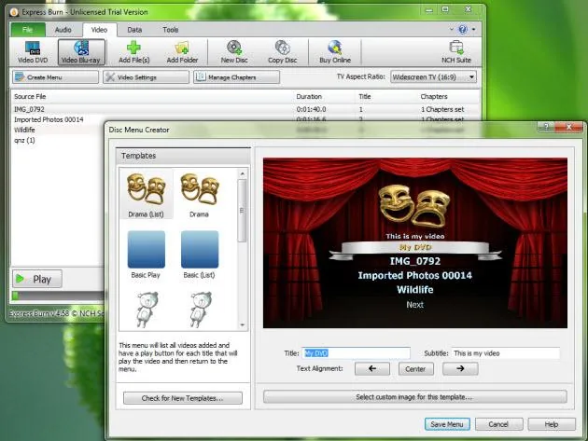
Task: Click the Add File(s) toolbar icon
Action: coord(133,50)
